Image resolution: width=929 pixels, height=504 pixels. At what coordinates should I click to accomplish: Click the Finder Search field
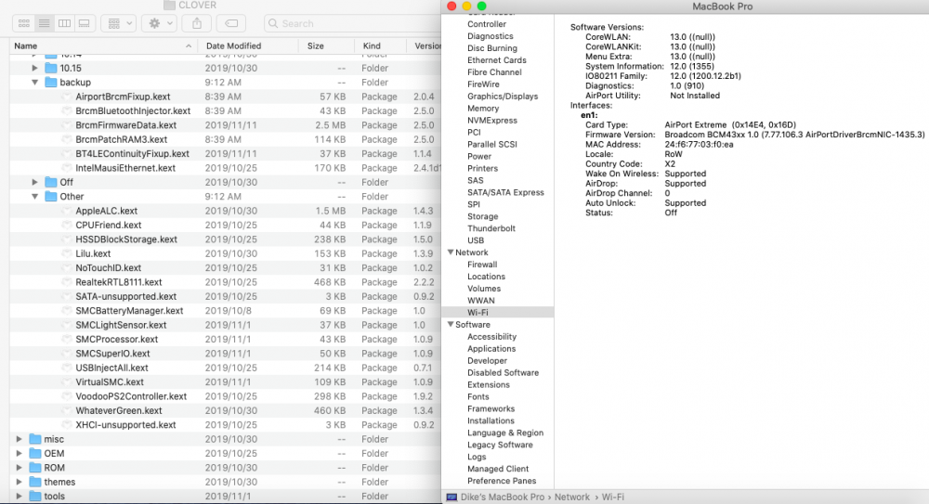(352, 23)
